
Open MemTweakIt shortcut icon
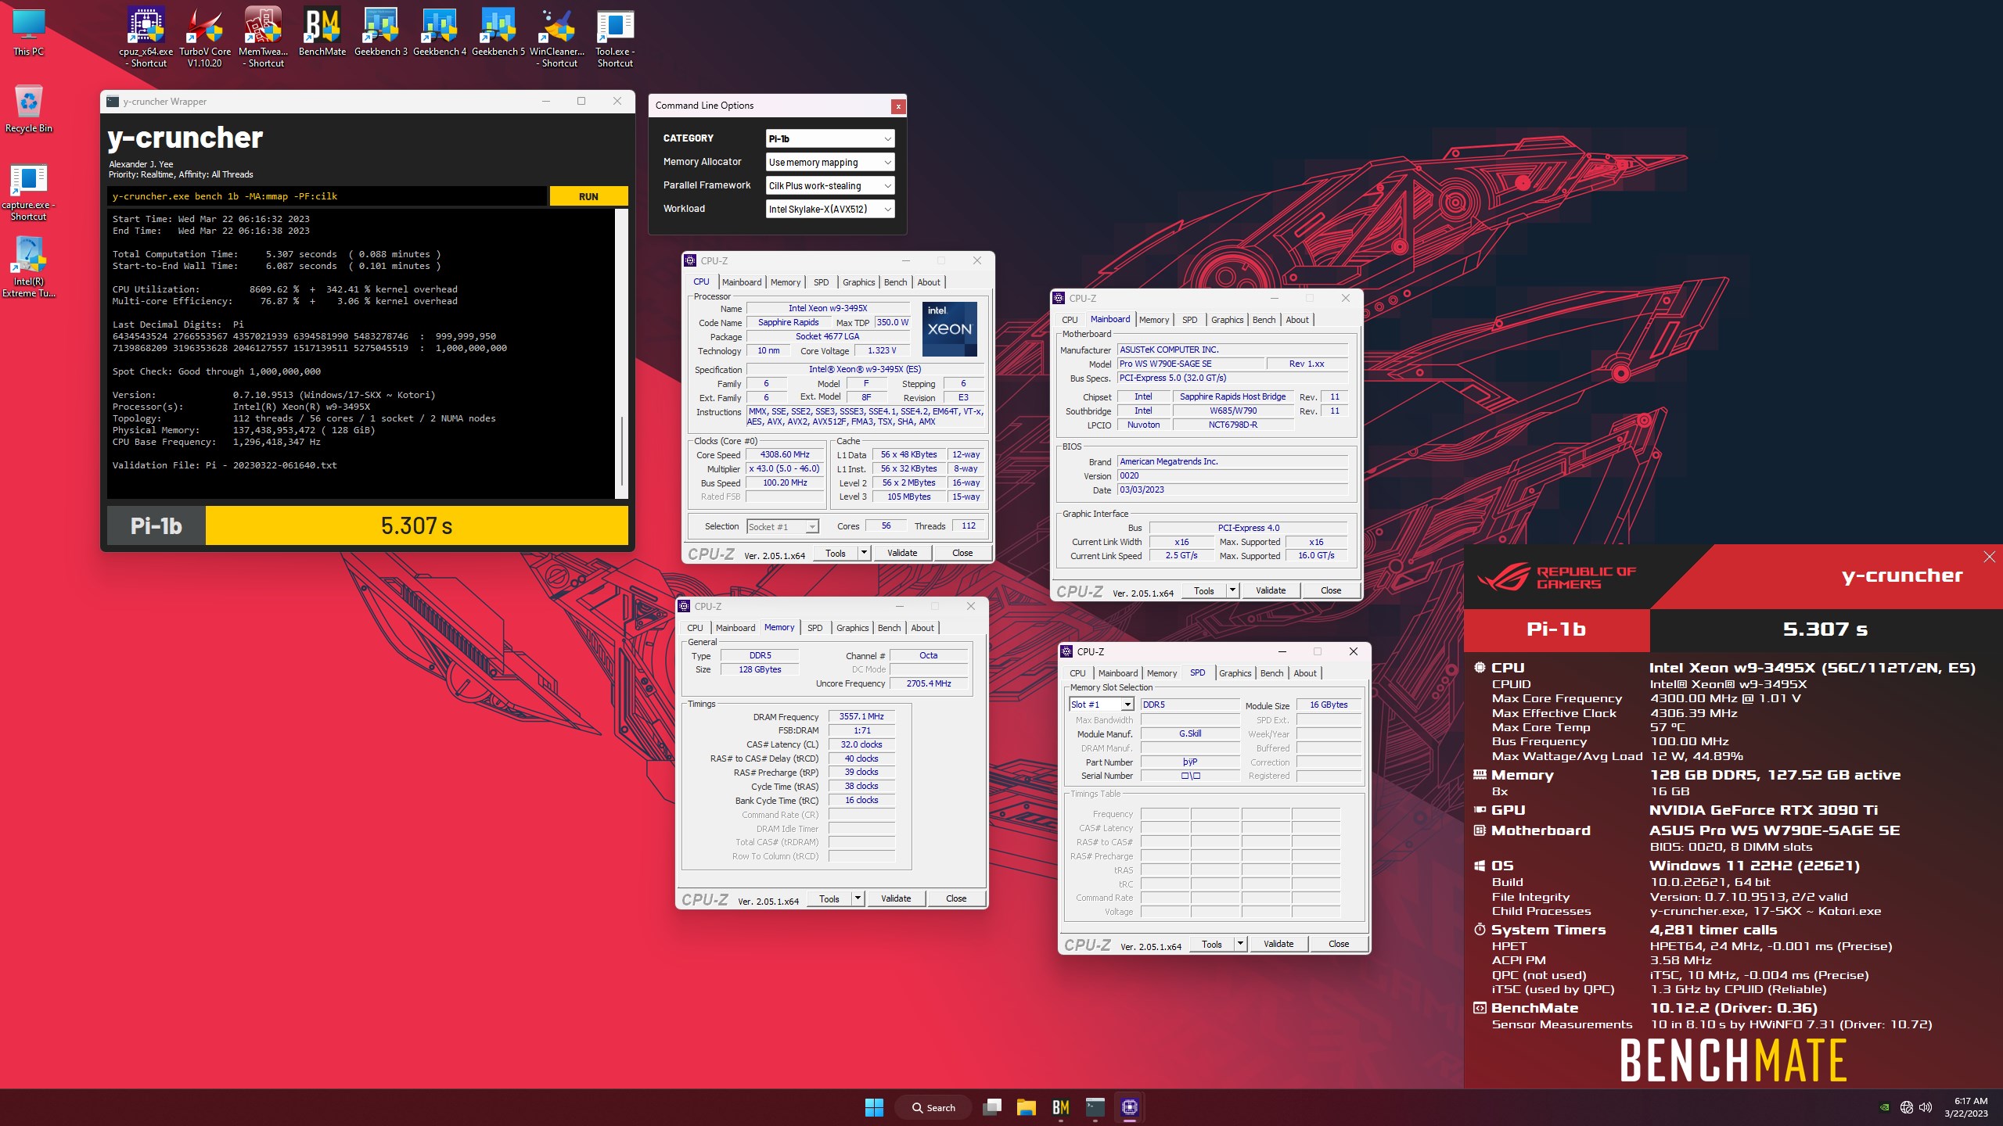coord(264,38)
